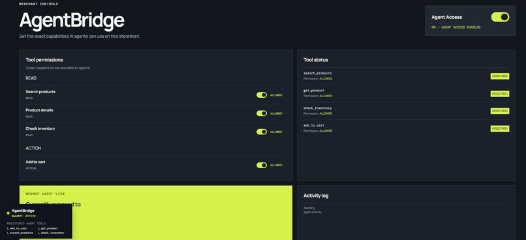
Task: Click the WEBMCP AGENT VIEW label
Action: click(x=45, y=194)
